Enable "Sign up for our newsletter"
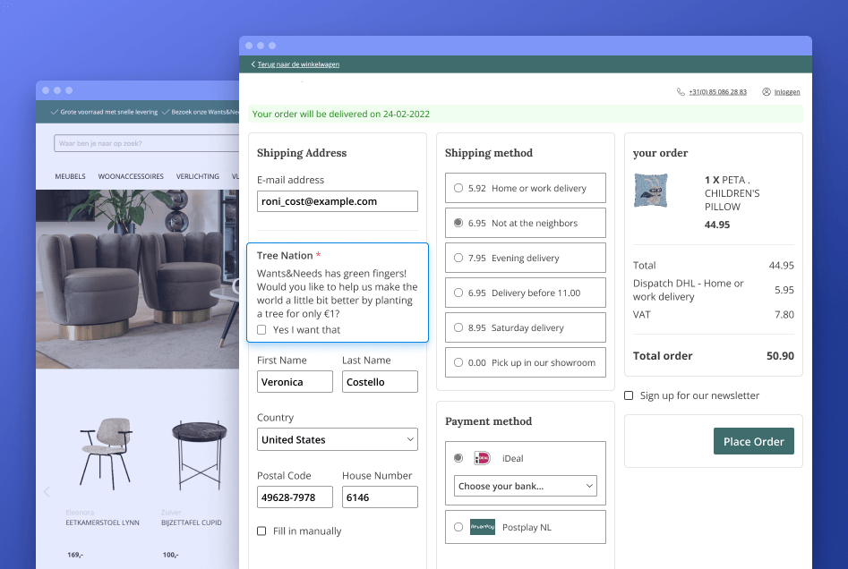 tap(630, 395)
